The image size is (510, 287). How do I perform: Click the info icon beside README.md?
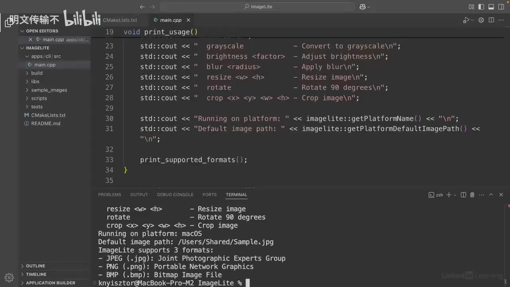click(27, 123)
